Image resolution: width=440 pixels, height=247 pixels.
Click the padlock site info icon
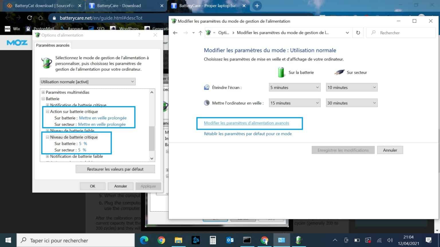[x=54, y=18]
